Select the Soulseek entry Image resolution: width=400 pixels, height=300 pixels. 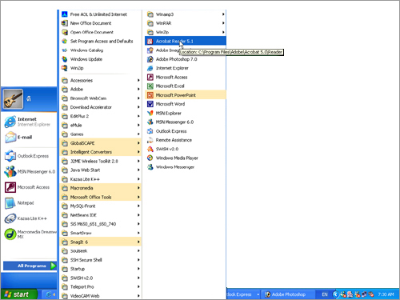click(100, 251)
